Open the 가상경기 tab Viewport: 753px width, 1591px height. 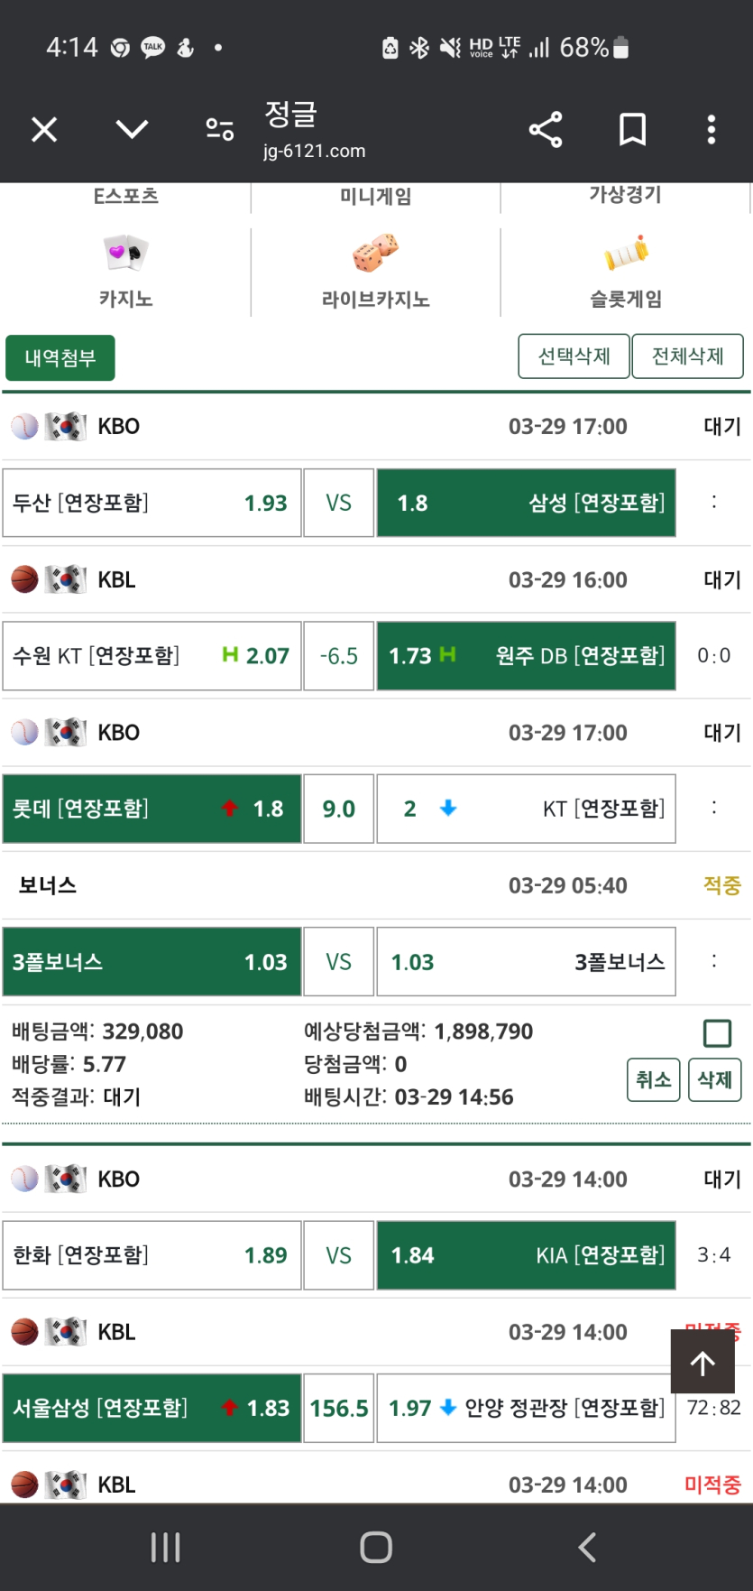pyautogui.click(x=625, y=195)
